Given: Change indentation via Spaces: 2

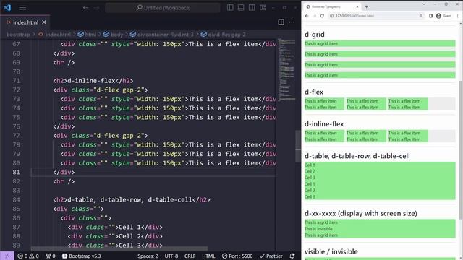Looking at the screenshot, I should point(148,256).
